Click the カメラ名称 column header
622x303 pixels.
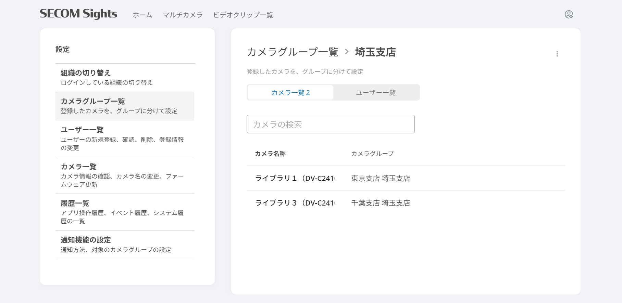click(270, 154)
